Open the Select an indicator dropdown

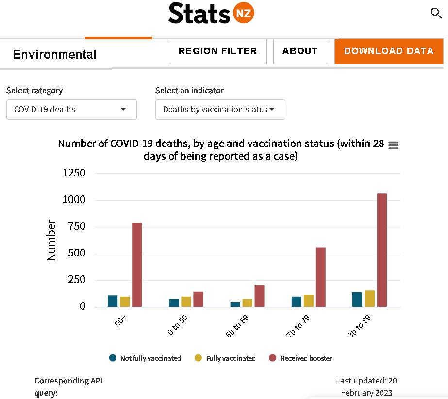[220, 109]
